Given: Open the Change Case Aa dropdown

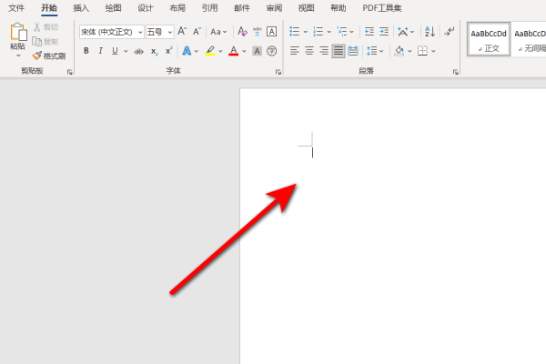Looking at the screenshot, I should pos(218,32).
